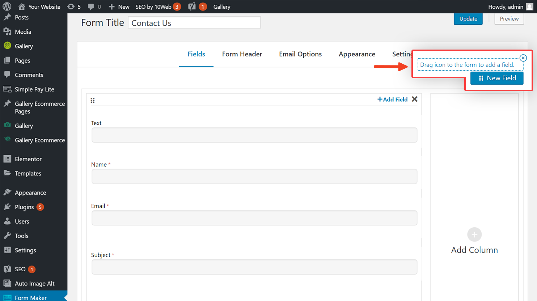Click the Auto Image Alt icon
This screenshot has height=301, width=537.
(7, 283)
